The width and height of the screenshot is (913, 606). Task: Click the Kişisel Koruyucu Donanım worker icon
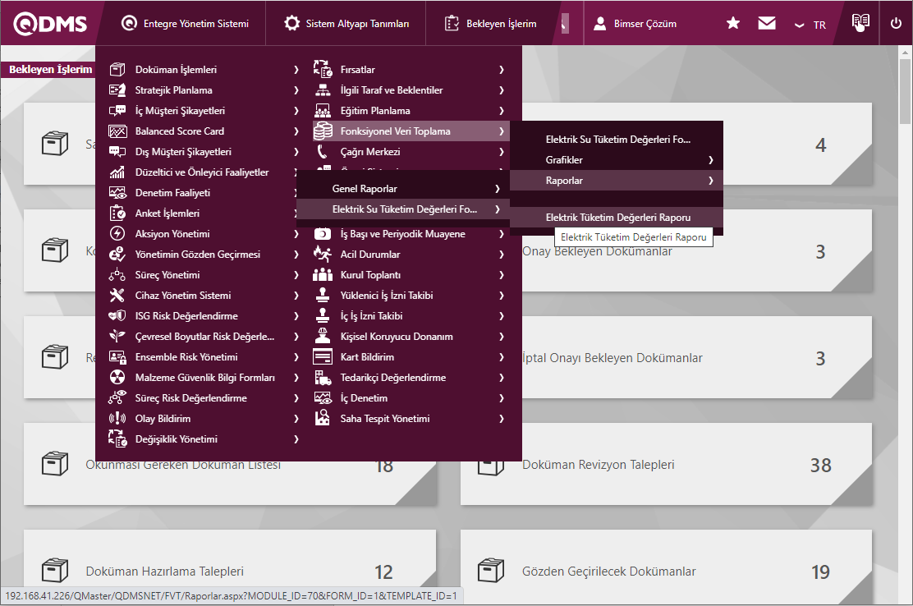click(323, 337)
